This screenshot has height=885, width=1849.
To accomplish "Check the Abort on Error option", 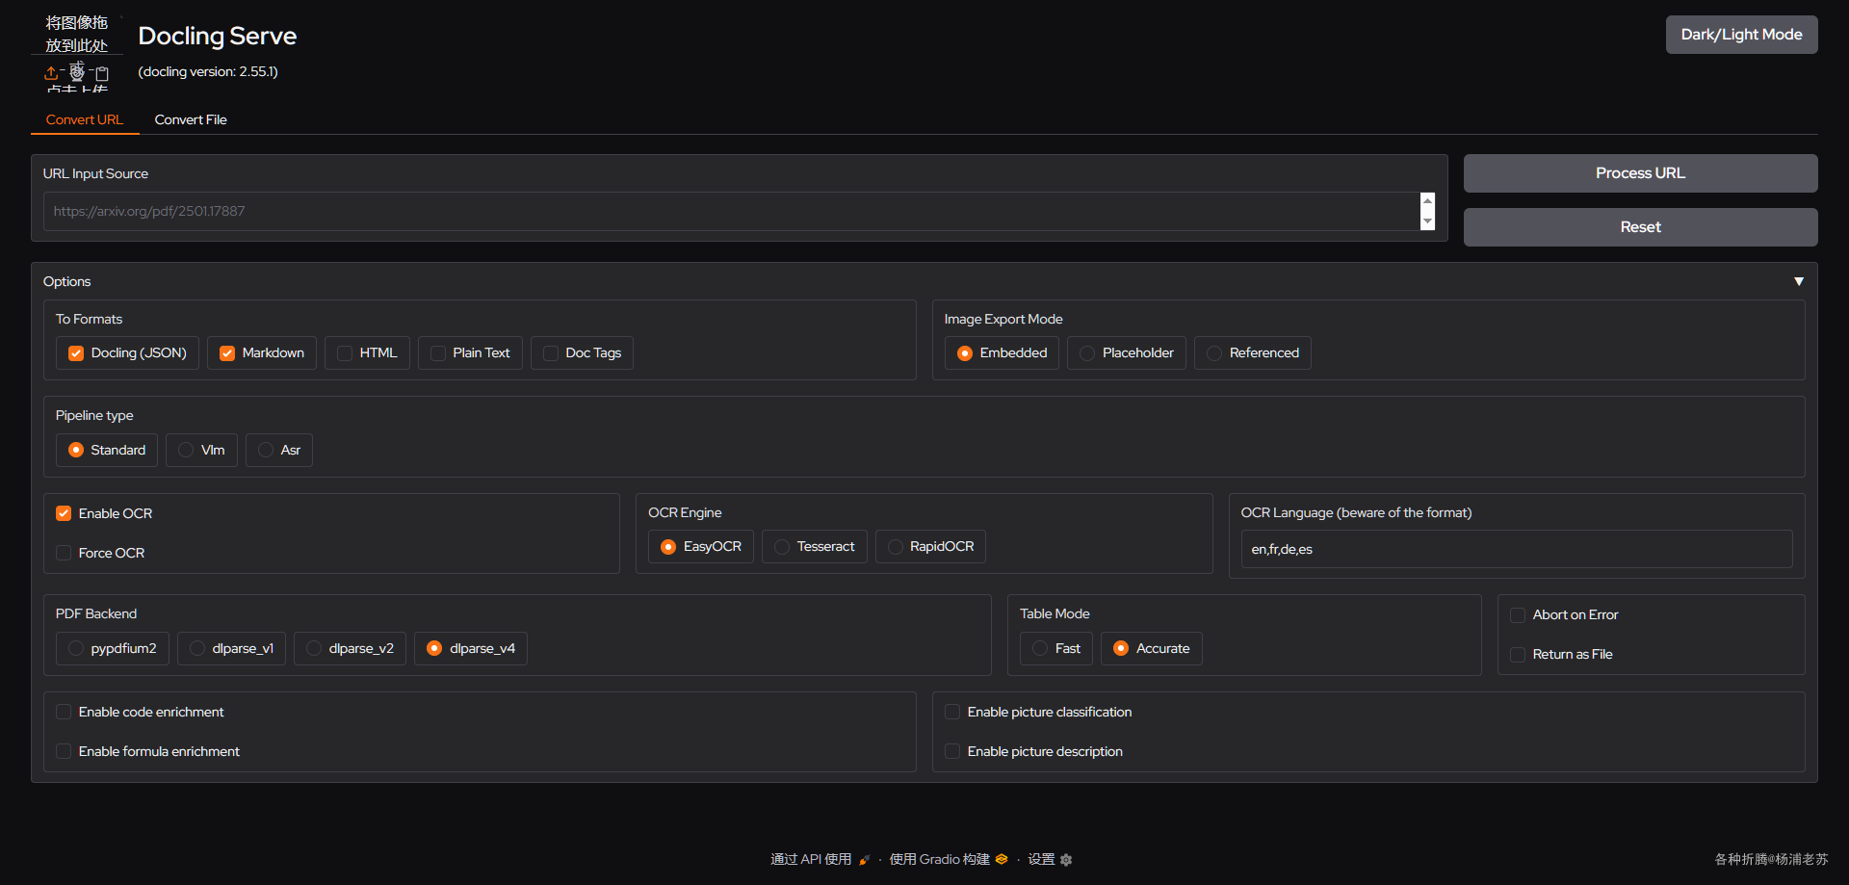I will (1518, 615).
